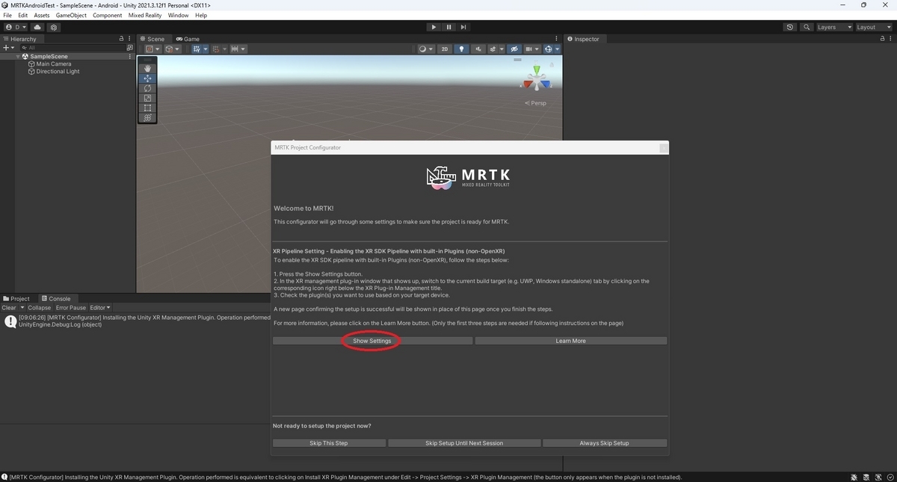Image resolution: width=897 pixels, height=482 pixels.
Task: Toggle 2D view mode in Scene
Action: [444, 49]
